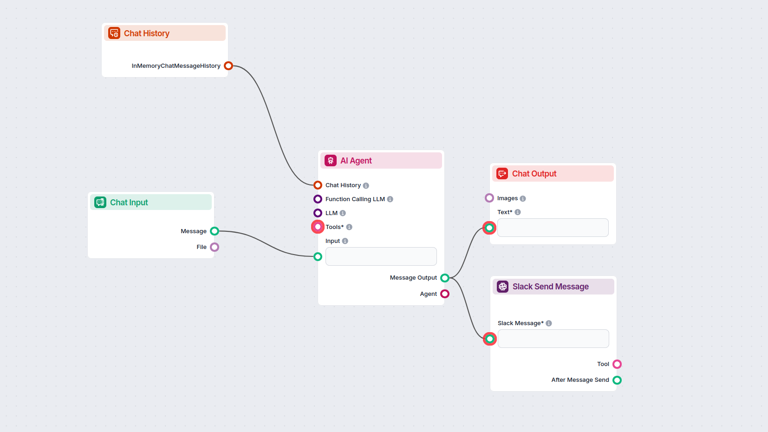Select the Chat Output title bar
768x432 pixels.
point(553,173)
